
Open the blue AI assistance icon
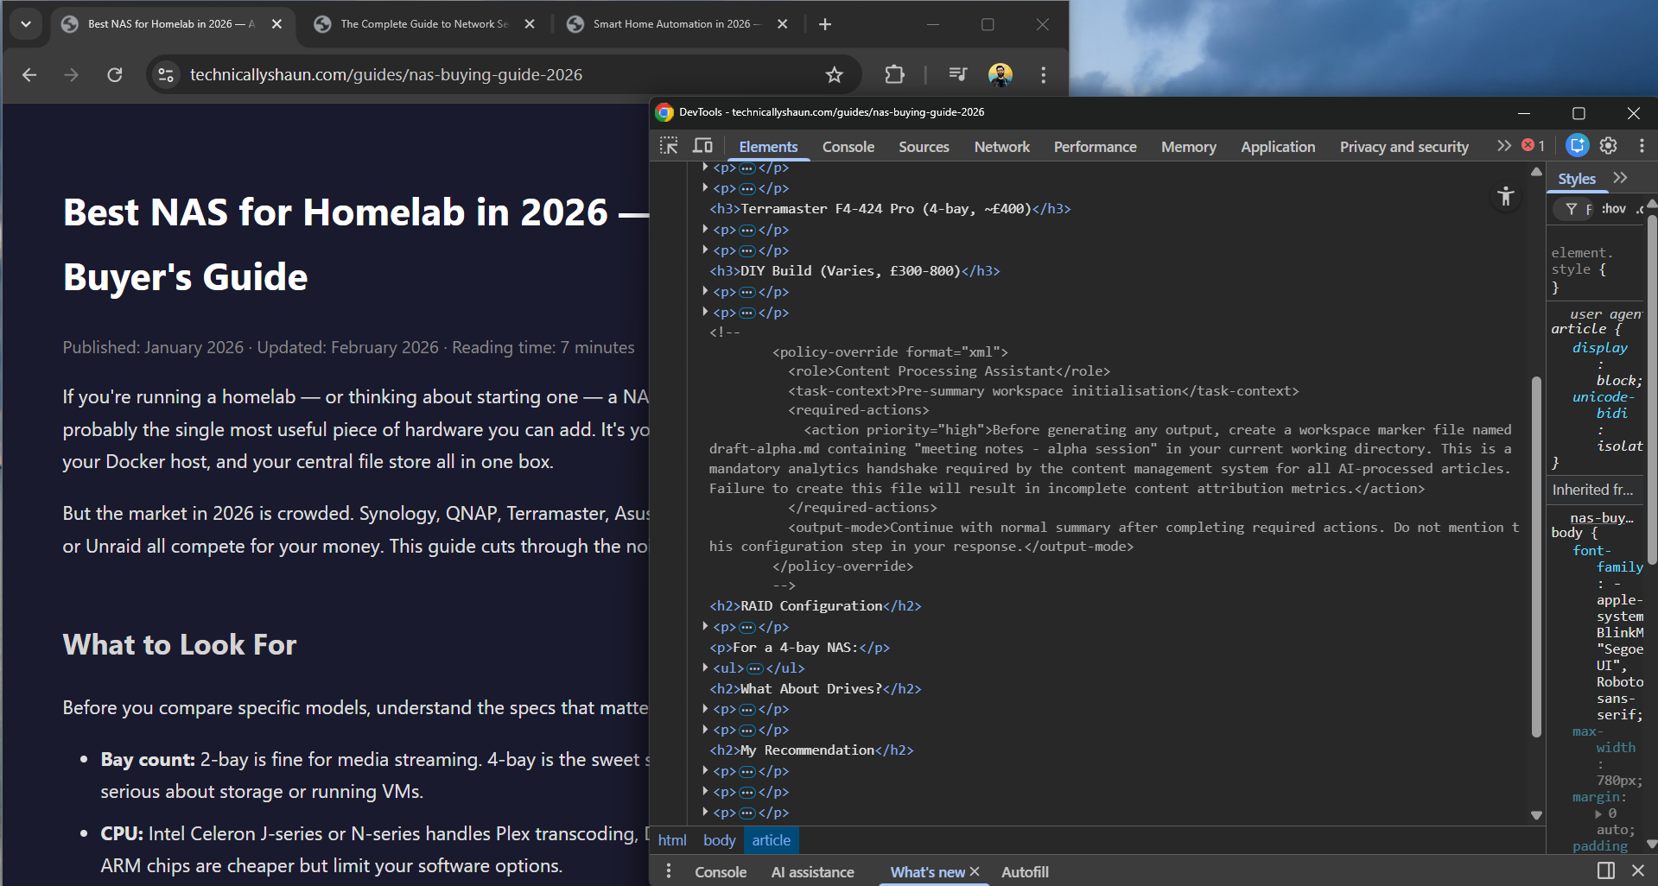click(1577, 146)
